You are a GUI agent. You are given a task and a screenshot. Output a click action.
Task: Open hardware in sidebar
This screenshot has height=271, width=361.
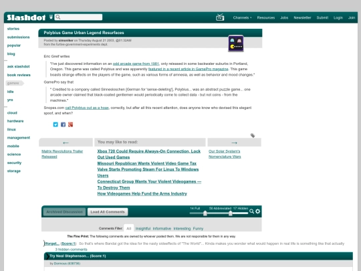pyautogui.click(x=15, y=121)
